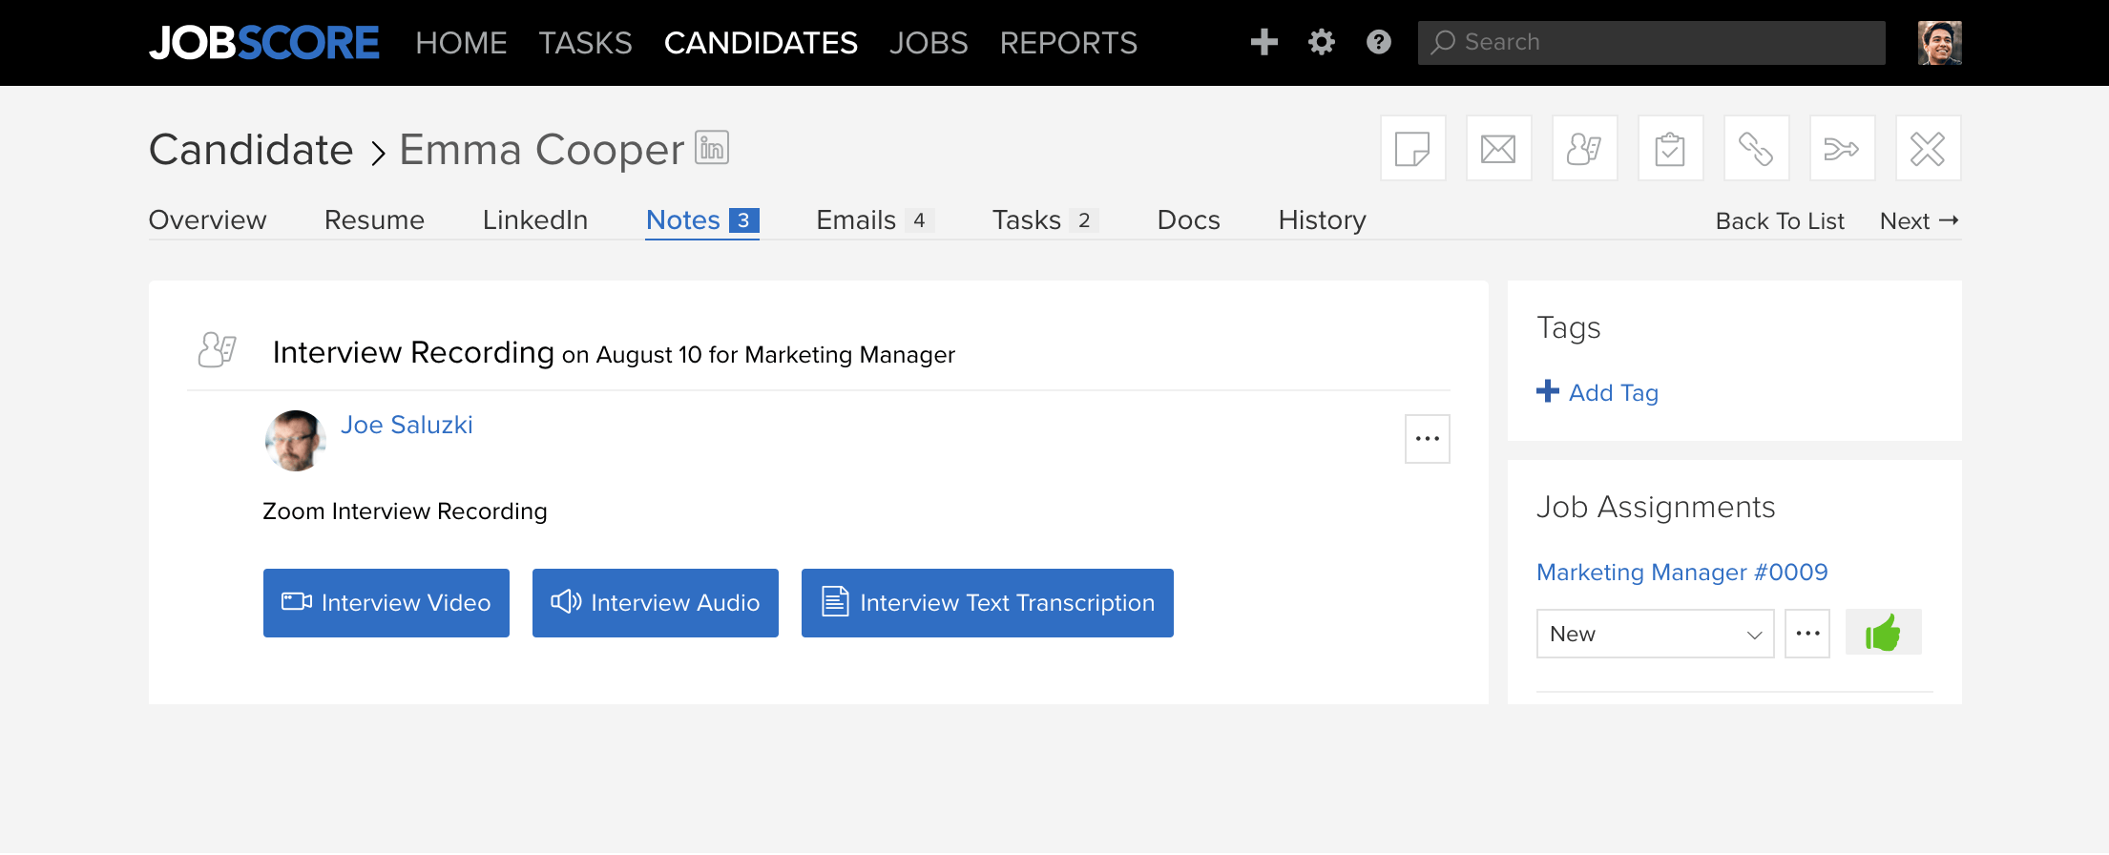Go to Next candidate
The height and width of the screenshot is (855, 2109).
[x=1920, y=221]
